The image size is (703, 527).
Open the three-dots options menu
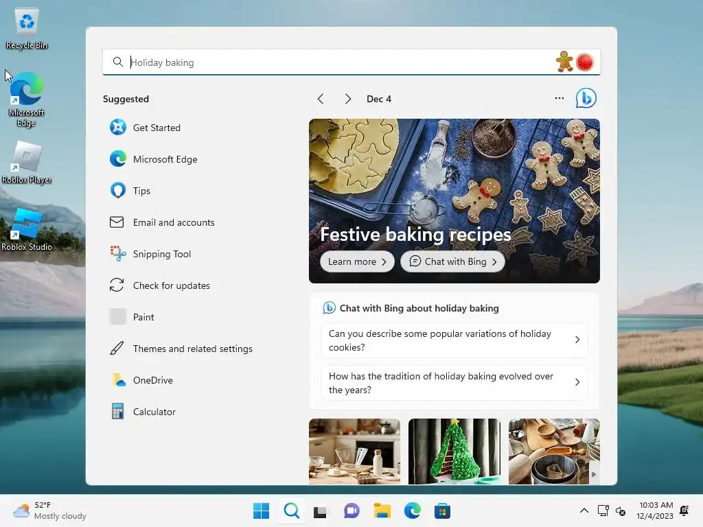559,98
